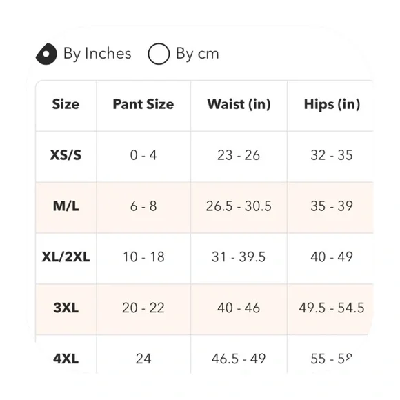Click the Waist (in) column header
The height and width of the screenshot is (400, 400).
(x=239, y=104)
